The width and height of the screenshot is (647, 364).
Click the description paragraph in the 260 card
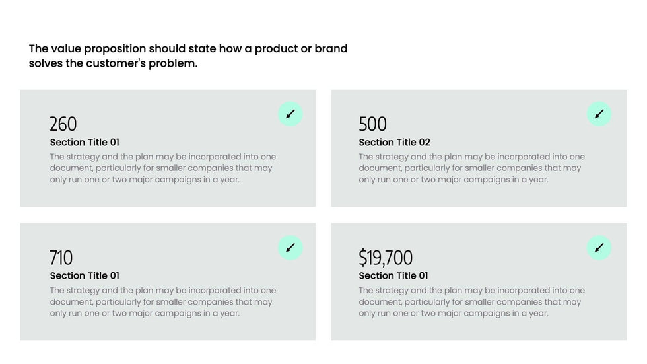[162, 168]
